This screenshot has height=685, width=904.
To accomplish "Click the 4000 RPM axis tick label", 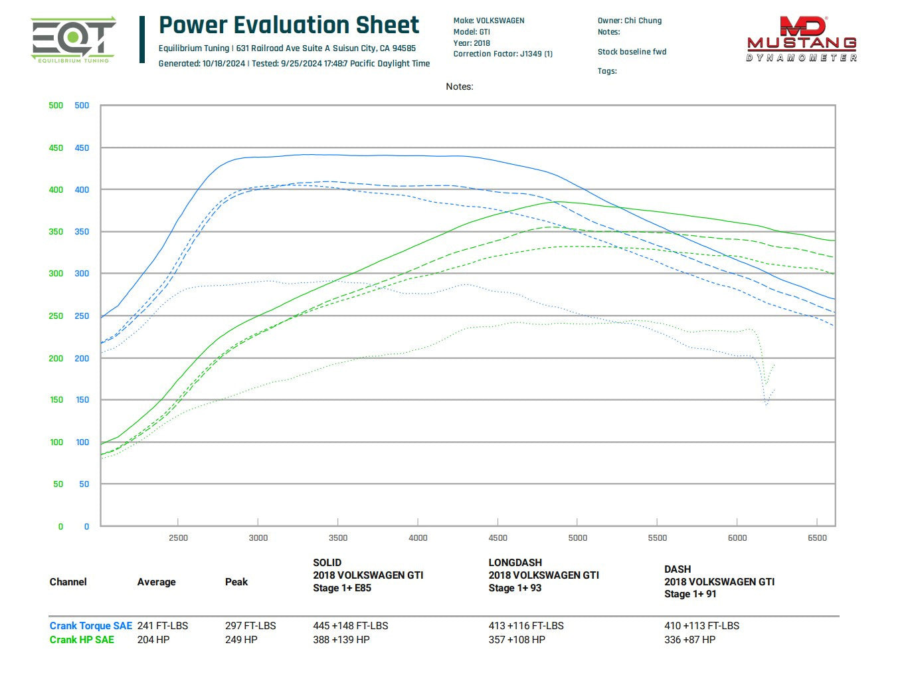I will coord(418,538).
